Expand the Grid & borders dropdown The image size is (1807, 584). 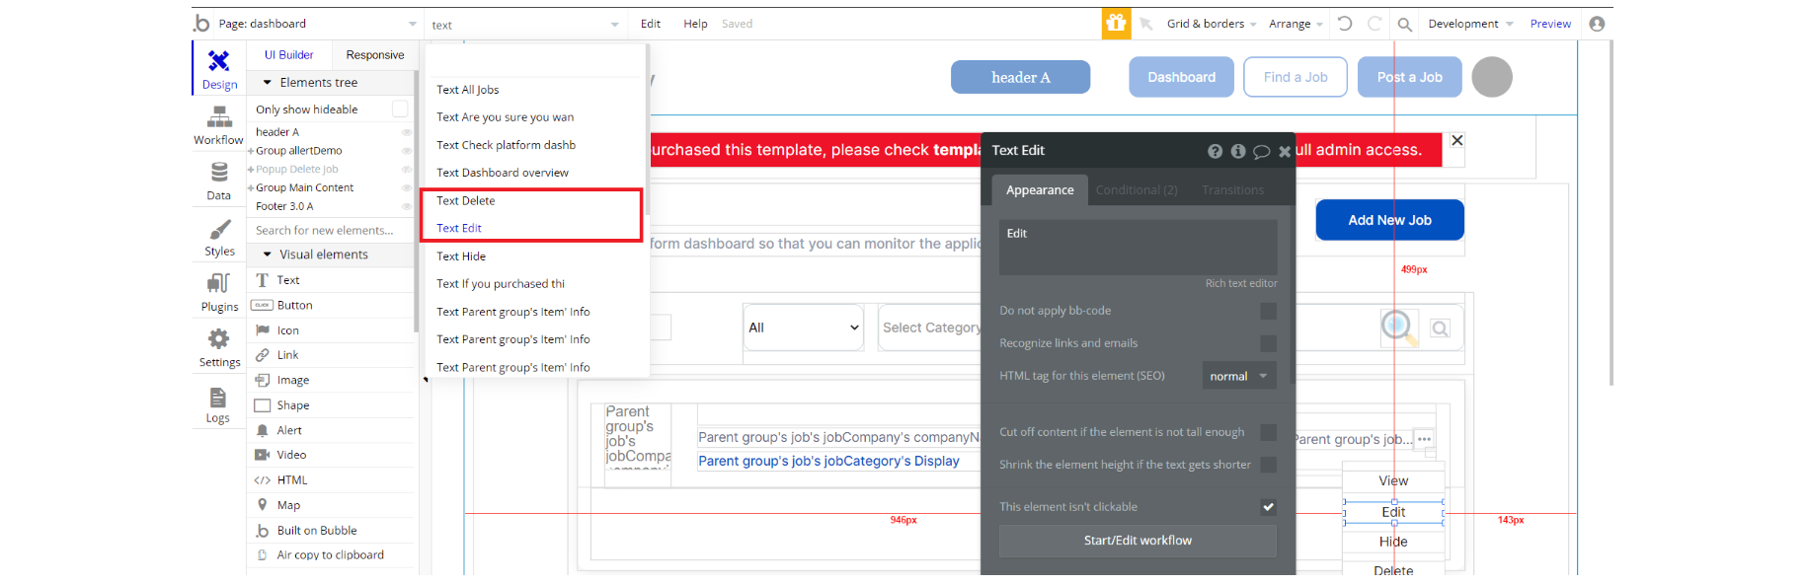1212,24
